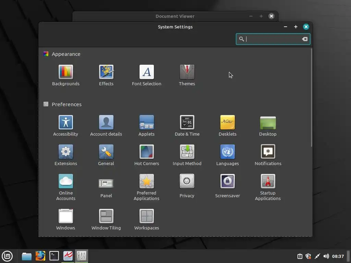Open the Languages settings

(228, 155)
